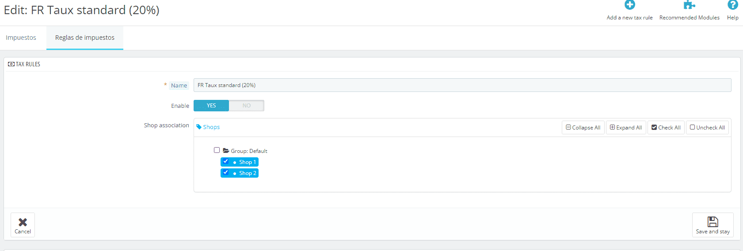Viewport: 743px width, 251px height.
Task: Uncheck the Shop 2 checkbox
Action: (226, 172)
